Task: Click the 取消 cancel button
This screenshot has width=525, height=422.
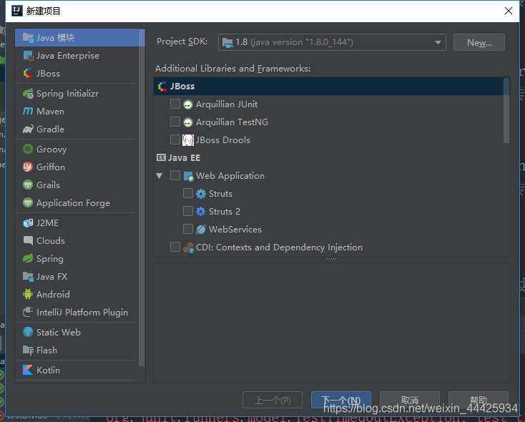Action: click(x=410, y=400)
